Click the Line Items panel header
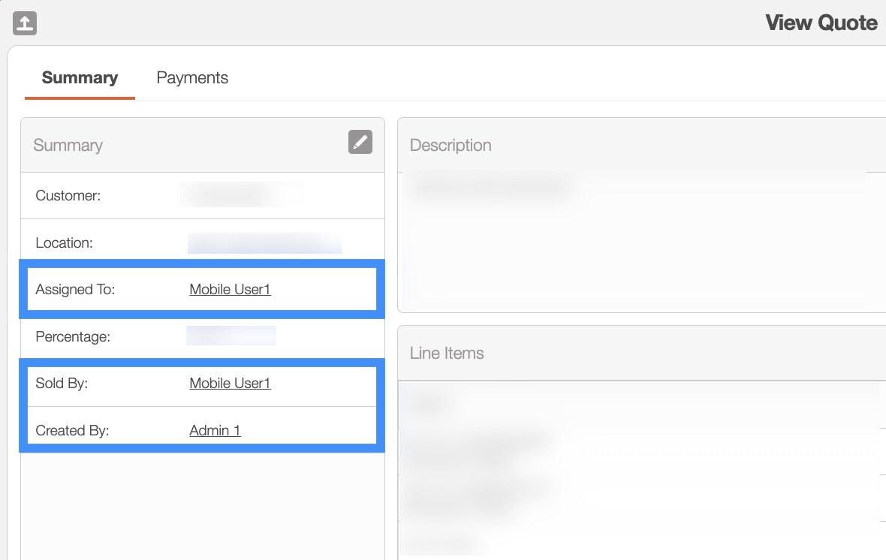 pyautogui.click(x=447, y=354)
